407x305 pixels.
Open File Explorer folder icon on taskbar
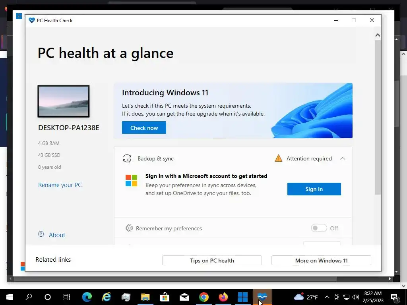(x=145, y=297)
